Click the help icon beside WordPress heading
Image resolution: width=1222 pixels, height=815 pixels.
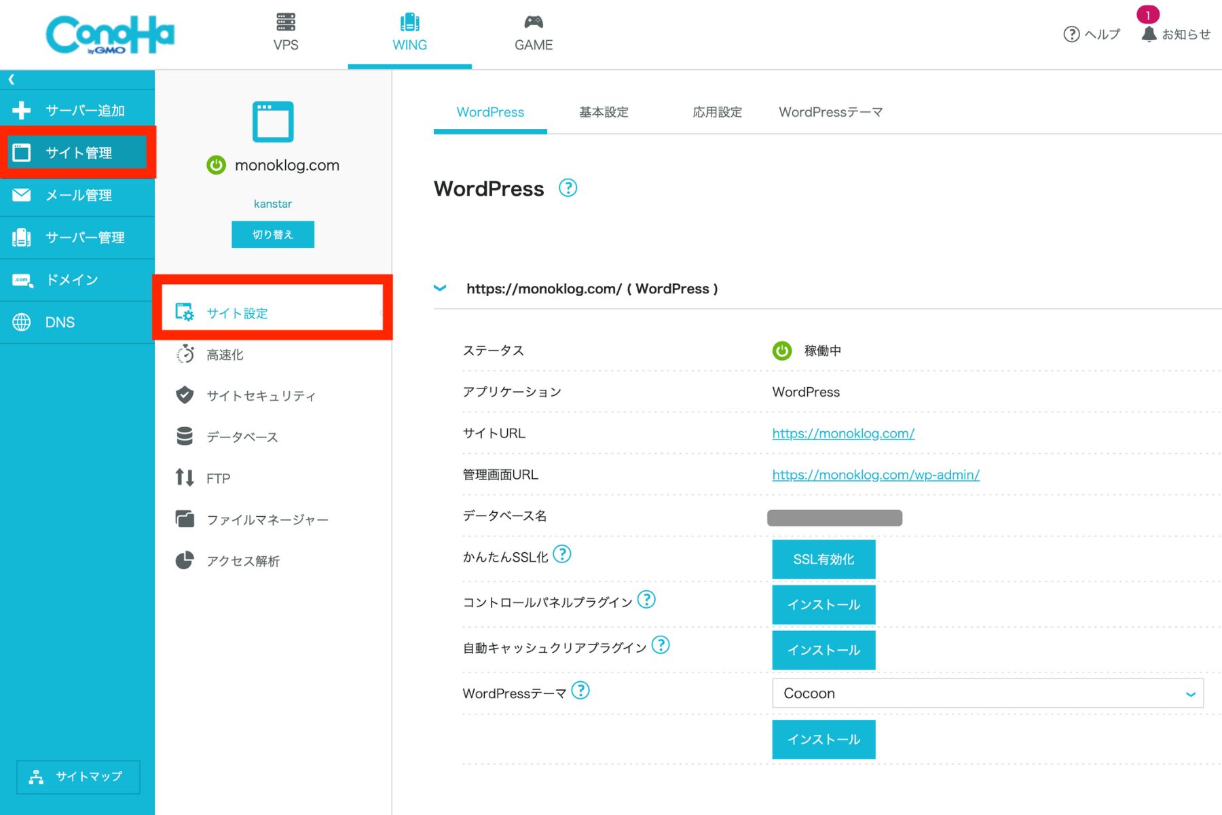pyautogui.click(x=568, y=188)
